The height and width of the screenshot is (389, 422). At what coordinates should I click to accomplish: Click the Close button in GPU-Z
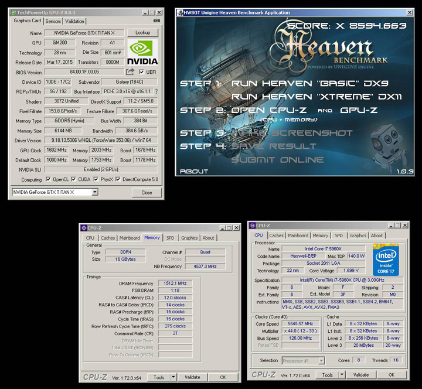pos(147,193)
